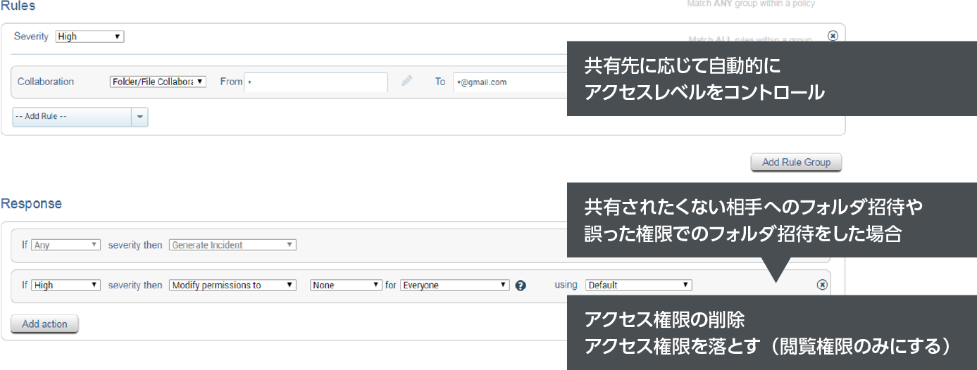977x370 pixels.
Task: Remove the High severity response action
Action: point(821,285)
